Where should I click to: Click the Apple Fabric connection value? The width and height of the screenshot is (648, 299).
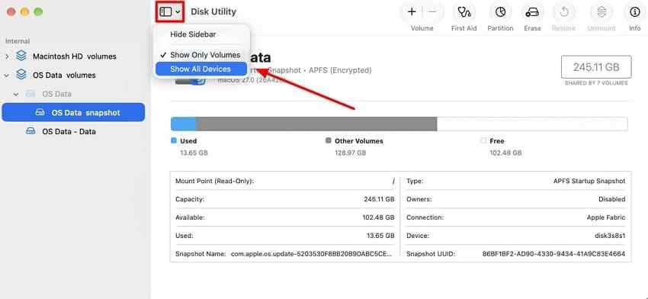(606, 217)
